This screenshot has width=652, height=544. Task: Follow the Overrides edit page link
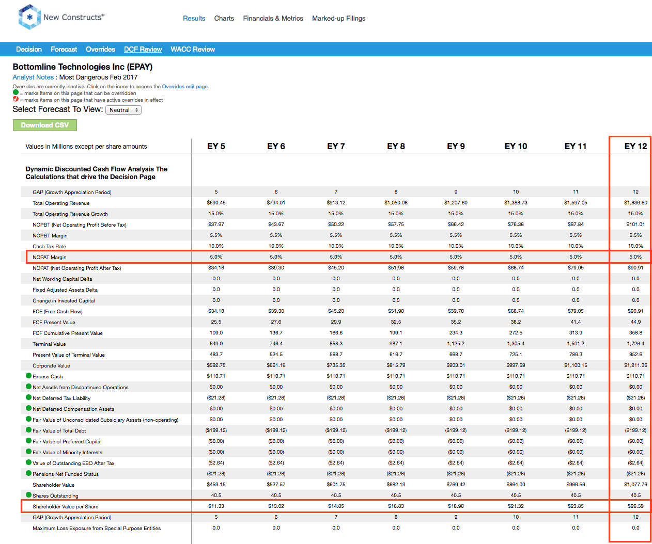pos(185,87)
